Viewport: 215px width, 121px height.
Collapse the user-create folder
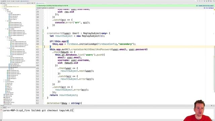[7, 40]
